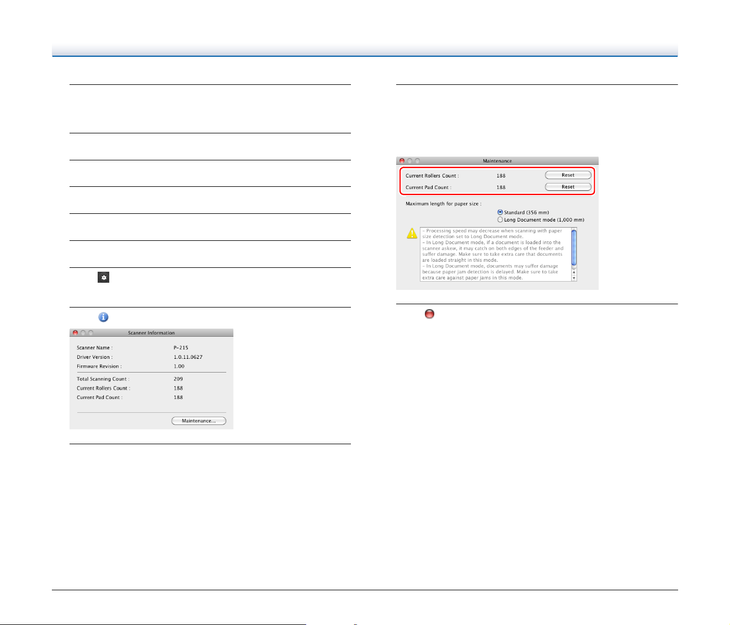This screenshot has width=730, height=625.
Task: Click the yellow warning triangle icon
Action: [412, 233]
